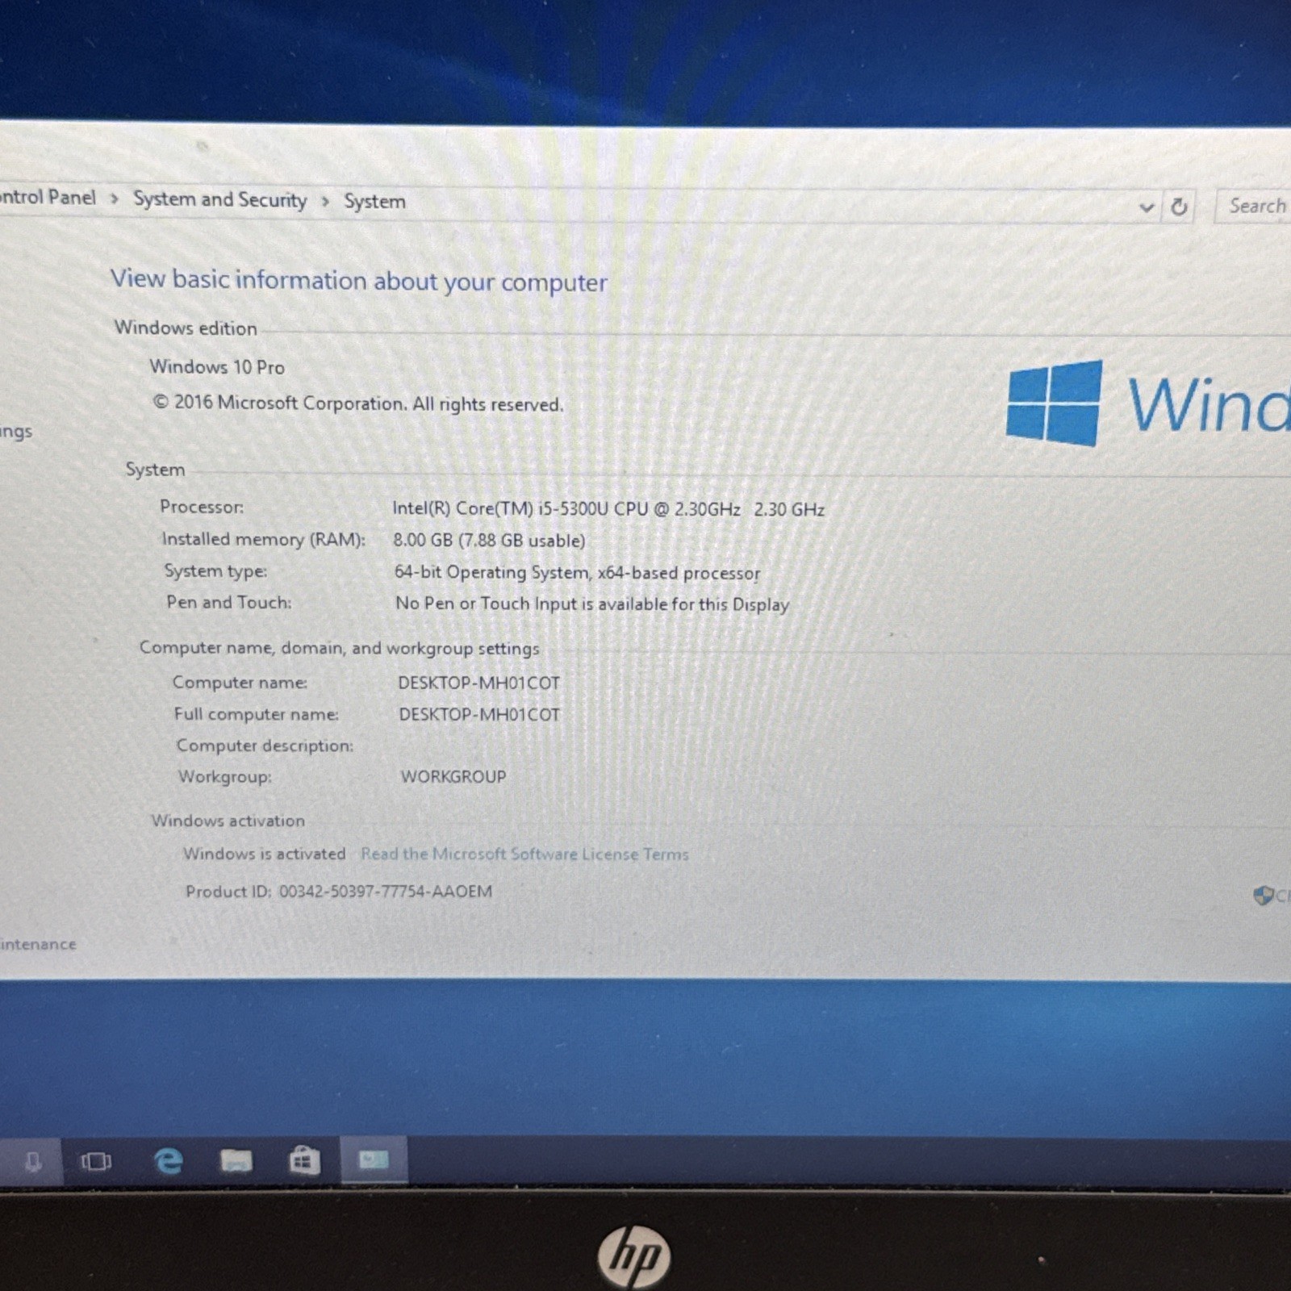This screenshot has height=1291, width=1291.
Task: Click the Cortana microphone icon
Action: [32, 1162]
